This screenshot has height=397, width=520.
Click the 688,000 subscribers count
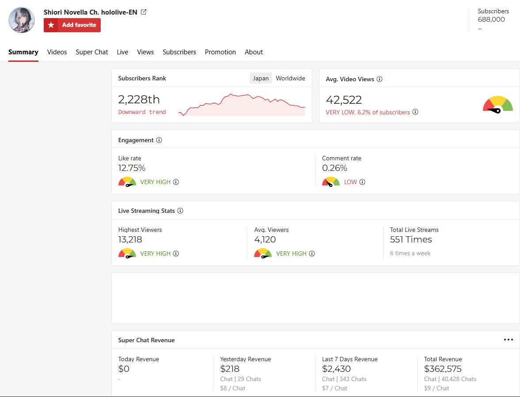pos(491,19)
